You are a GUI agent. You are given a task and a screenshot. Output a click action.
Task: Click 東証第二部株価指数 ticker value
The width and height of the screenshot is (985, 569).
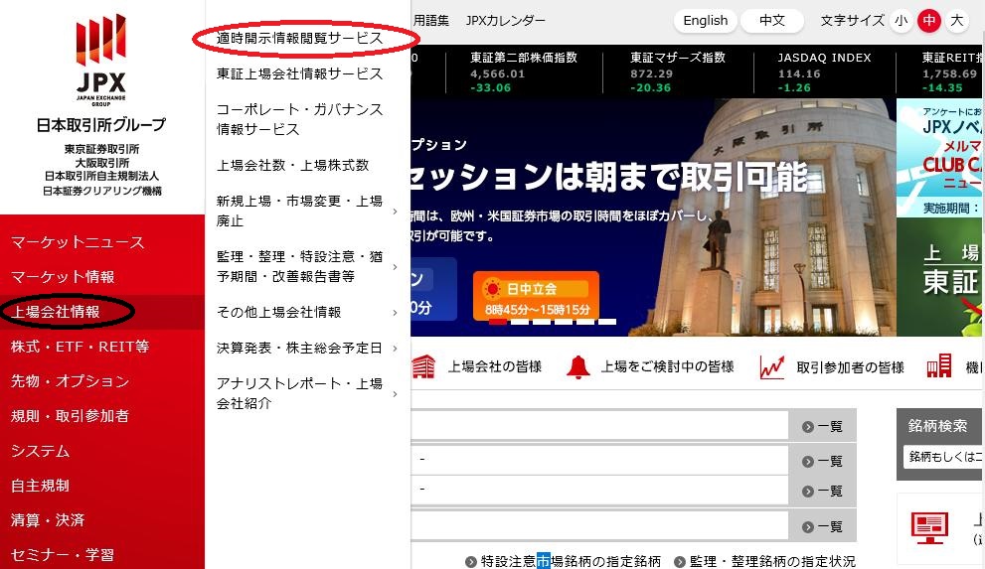click(x=497, y=74)
